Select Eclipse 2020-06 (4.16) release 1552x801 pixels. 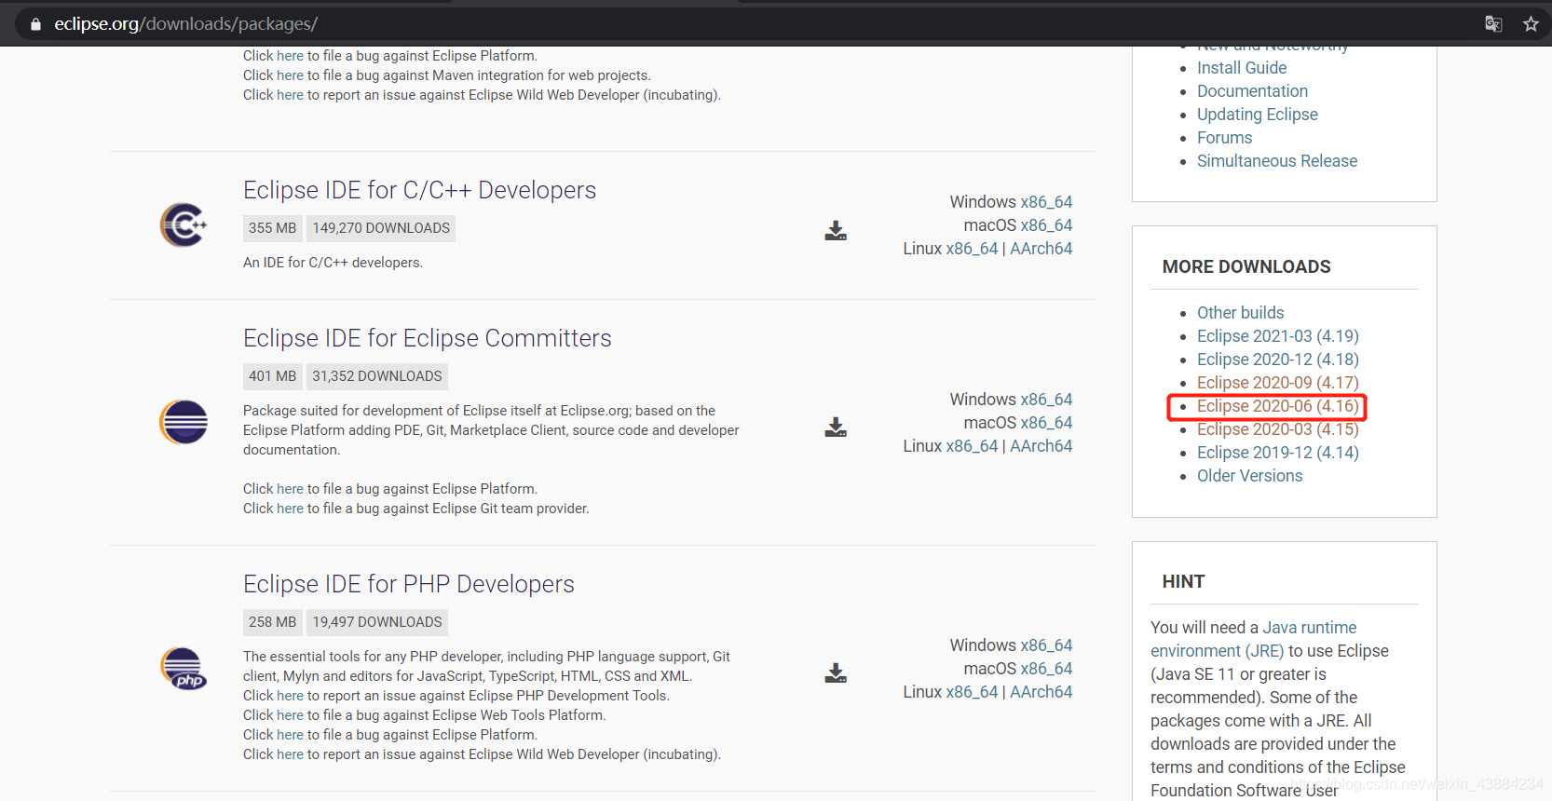(x=1277, y=406)
